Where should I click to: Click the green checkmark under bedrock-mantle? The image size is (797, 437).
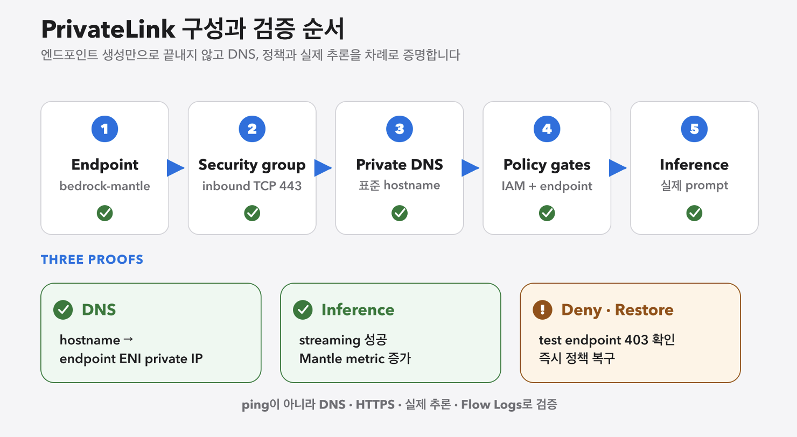point(105,213)
